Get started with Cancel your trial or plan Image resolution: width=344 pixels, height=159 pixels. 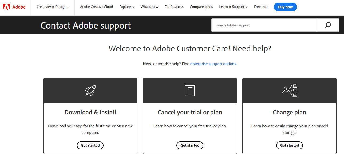(x=190, y=145)
